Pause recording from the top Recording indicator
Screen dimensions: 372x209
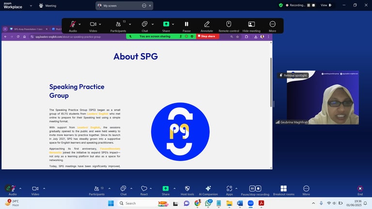(309, 5)
